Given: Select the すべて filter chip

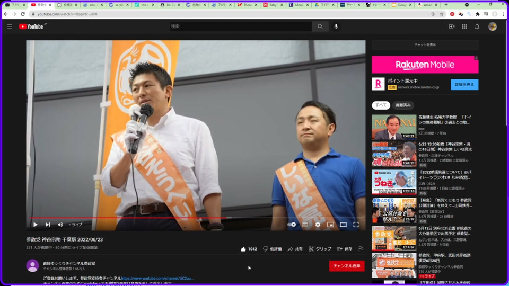Looking at the screenshot, I should 381,105.
